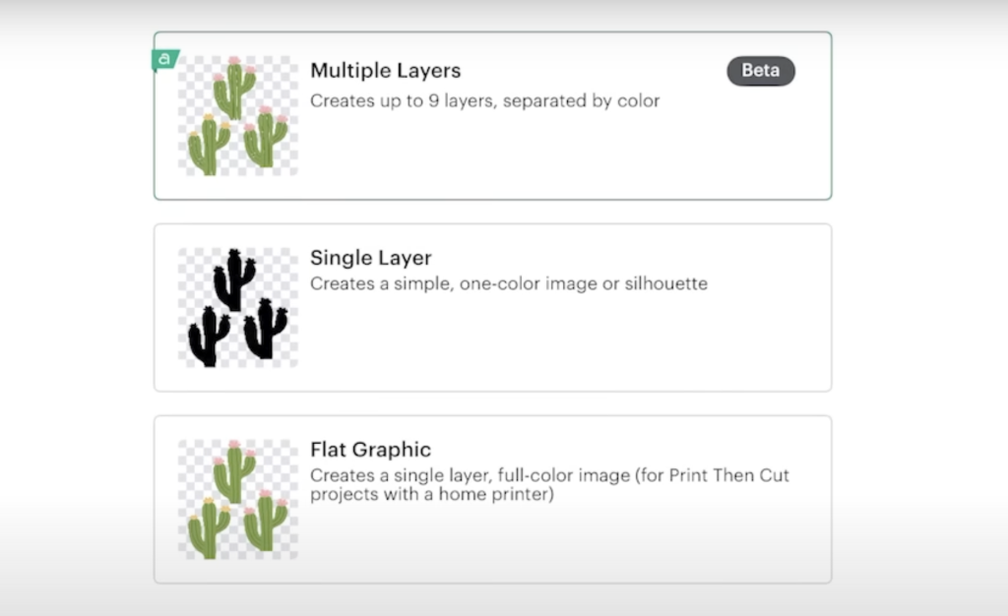
Task: Click the Single Layer card background
Action: coord(591,344)
